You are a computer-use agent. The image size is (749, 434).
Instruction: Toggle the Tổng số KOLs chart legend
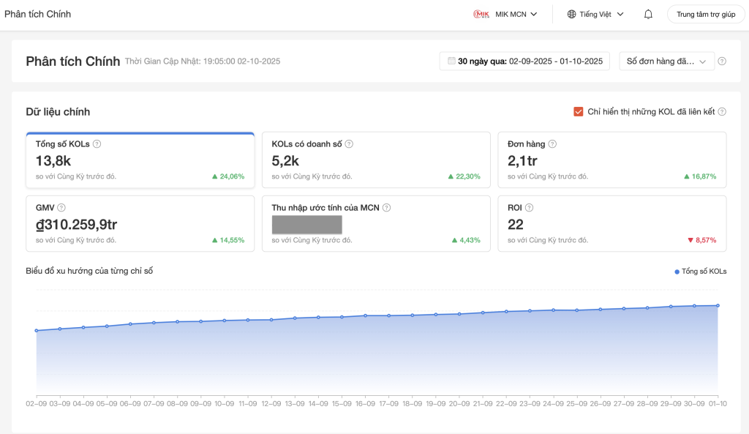tap(700, 272)
